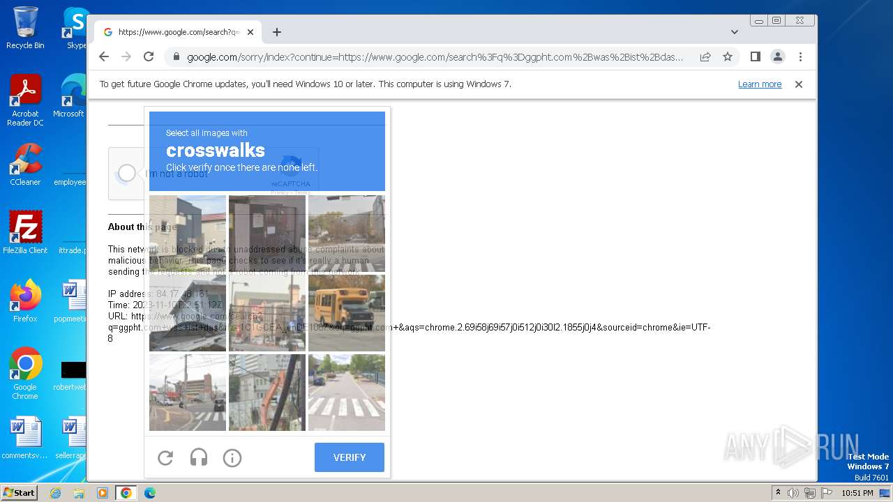Select the bottom-right white crosswalk tile

click(x=347, y=393)
